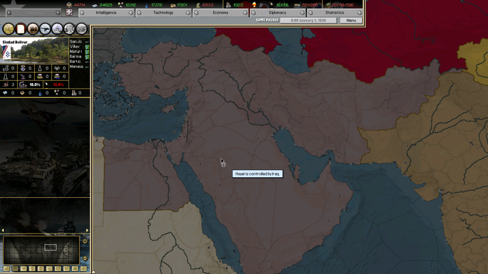488x274 pixels.
Task: Click the dissent figure icon showing 16.61%
Action: 271,5
